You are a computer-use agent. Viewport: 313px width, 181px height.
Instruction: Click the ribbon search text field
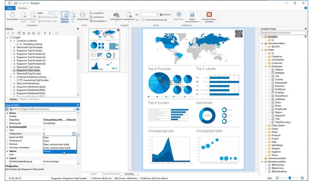(x=149, y=15)
